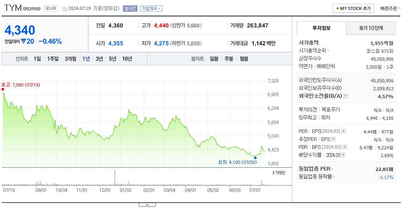
Task: Click the 4.57% foreign ownership ratio
Action: click(x=385, y=96)
